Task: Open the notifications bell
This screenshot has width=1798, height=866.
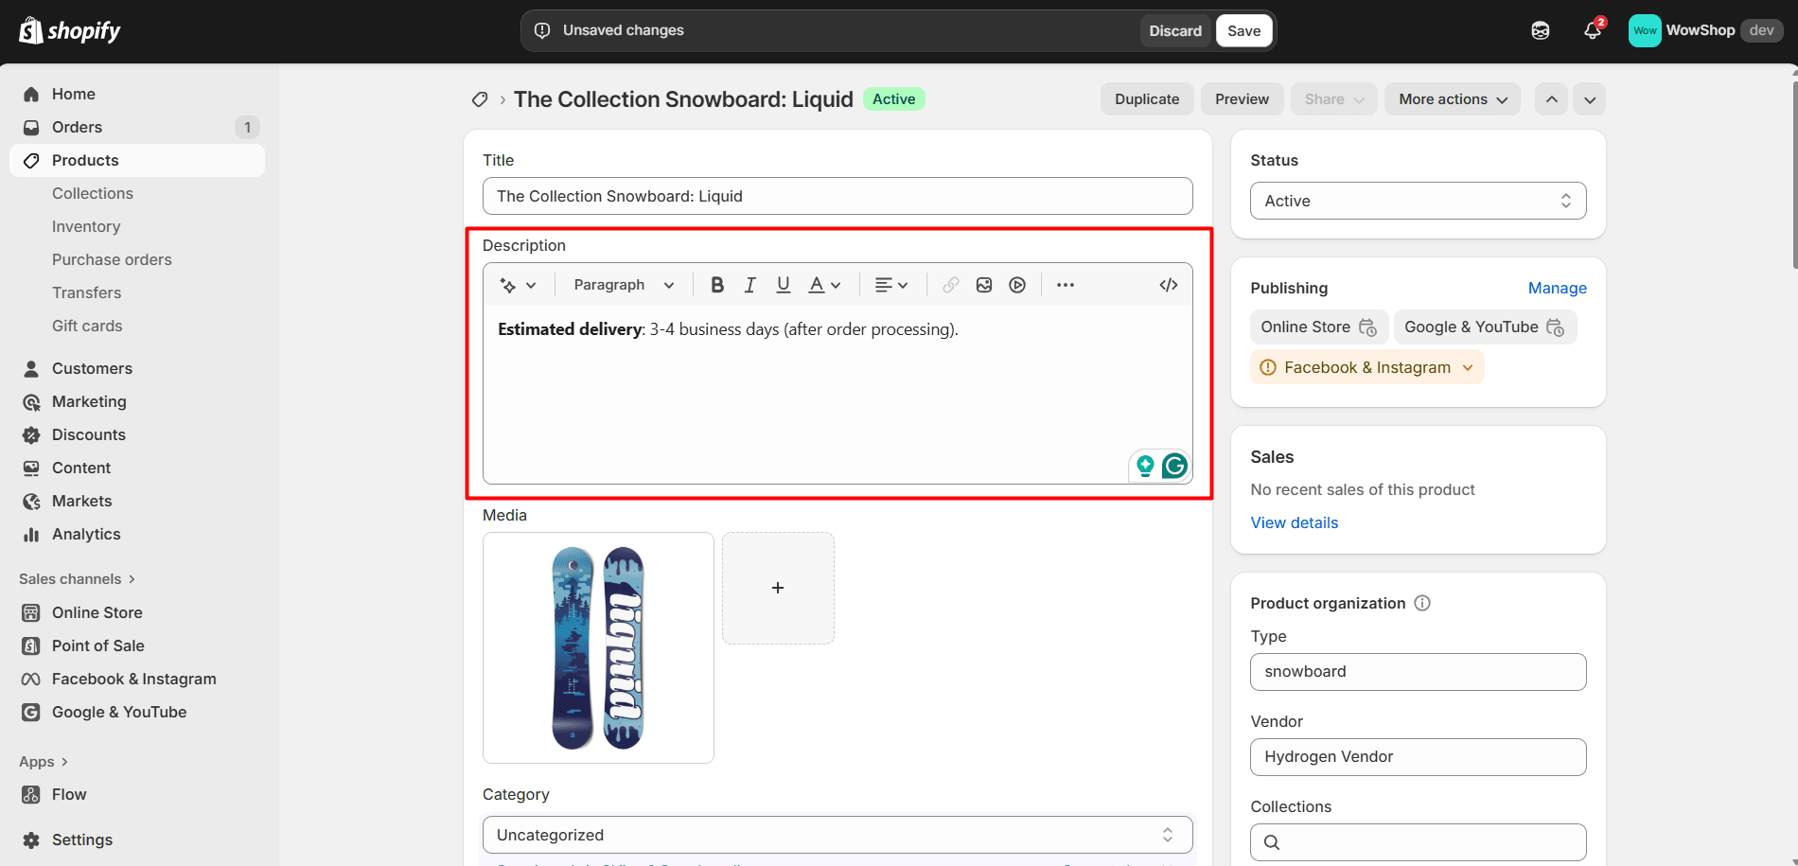Action: 1593,30
